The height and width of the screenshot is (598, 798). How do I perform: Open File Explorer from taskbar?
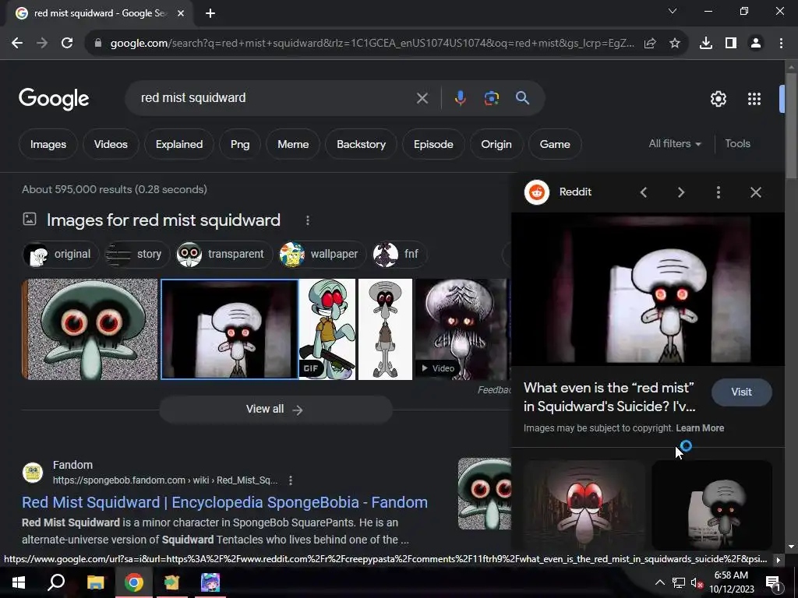[x=95, y=582]
